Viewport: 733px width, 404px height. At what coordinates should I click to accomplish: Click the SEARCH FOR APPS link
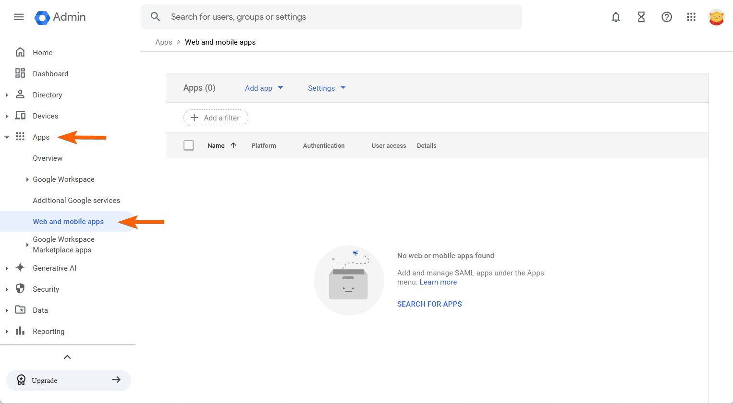click(429, 304)
